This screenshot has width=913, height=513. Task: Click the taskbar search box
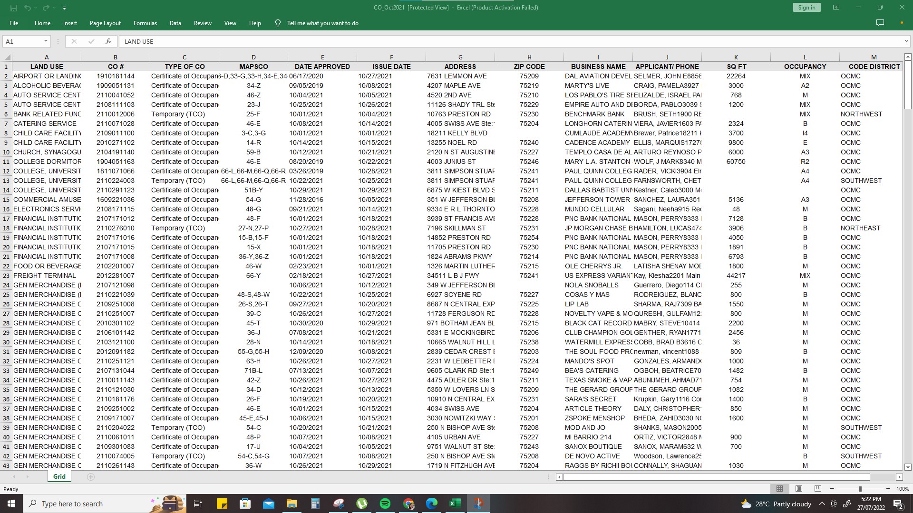tap(104, 503)
